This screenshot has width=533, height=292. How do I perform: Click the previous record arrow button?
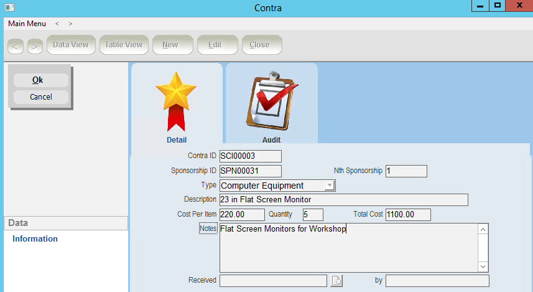pos(16,45)
